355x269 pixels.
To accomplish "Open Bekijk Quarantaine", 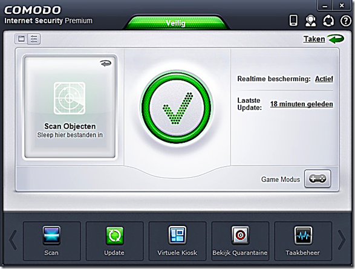I will click(x=240, y=241).
